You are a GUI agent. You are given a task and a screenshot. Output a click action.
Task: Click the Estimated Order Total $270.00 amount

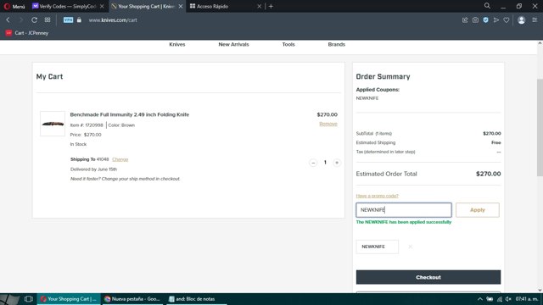point(489,174)
